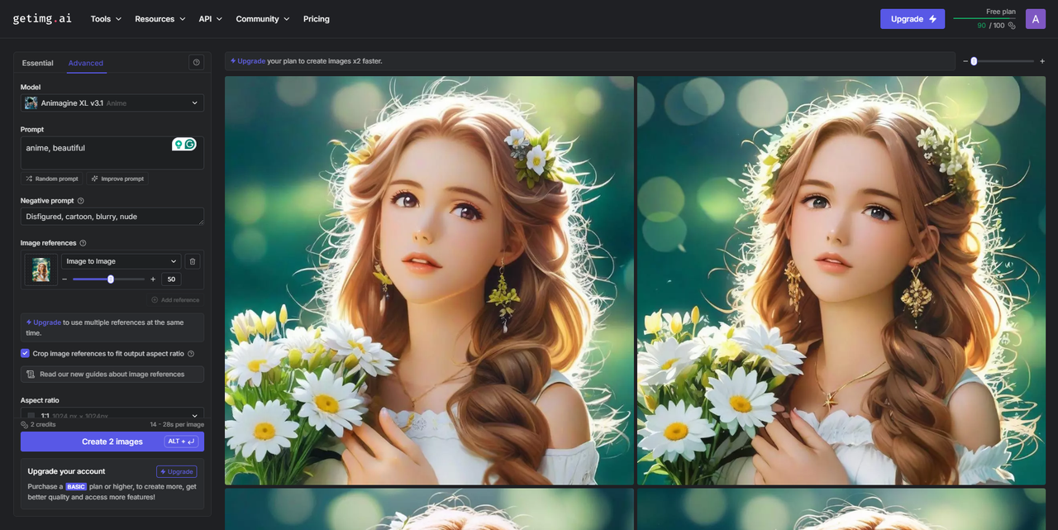Open the Model dropdown Animagine XL v3.1

click(x=112, y=103)
